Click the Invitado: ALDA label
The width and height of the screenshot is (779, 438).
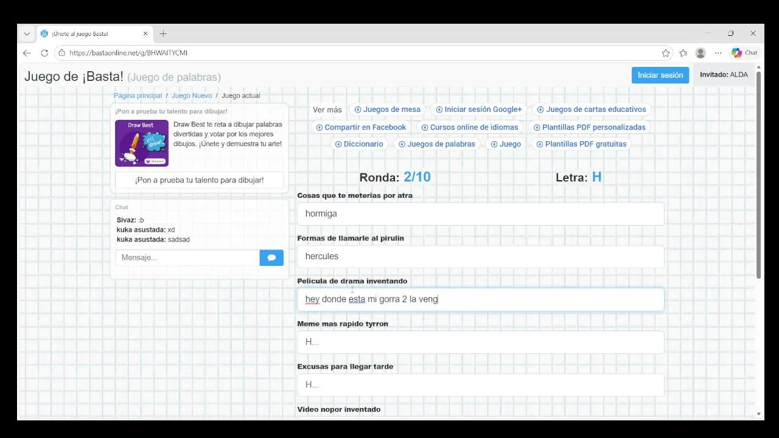pyautogui.click(x=724, y=75)
